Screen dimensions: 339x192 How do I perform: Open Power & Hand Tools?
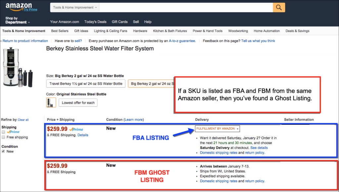[208, 31]
